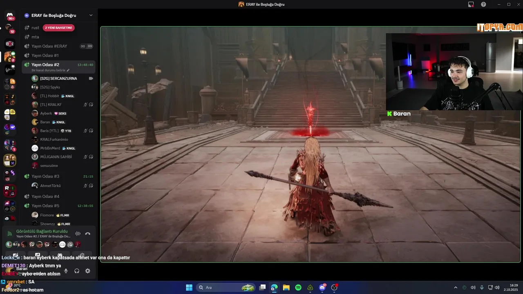Click the main game stream video
Screen dimensions: 523x294
311,145
